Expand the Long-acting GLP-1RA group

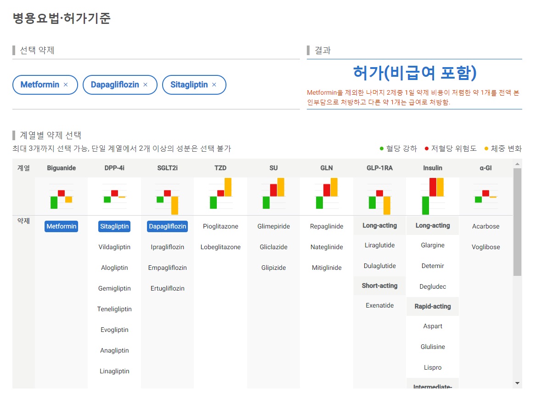379,226
